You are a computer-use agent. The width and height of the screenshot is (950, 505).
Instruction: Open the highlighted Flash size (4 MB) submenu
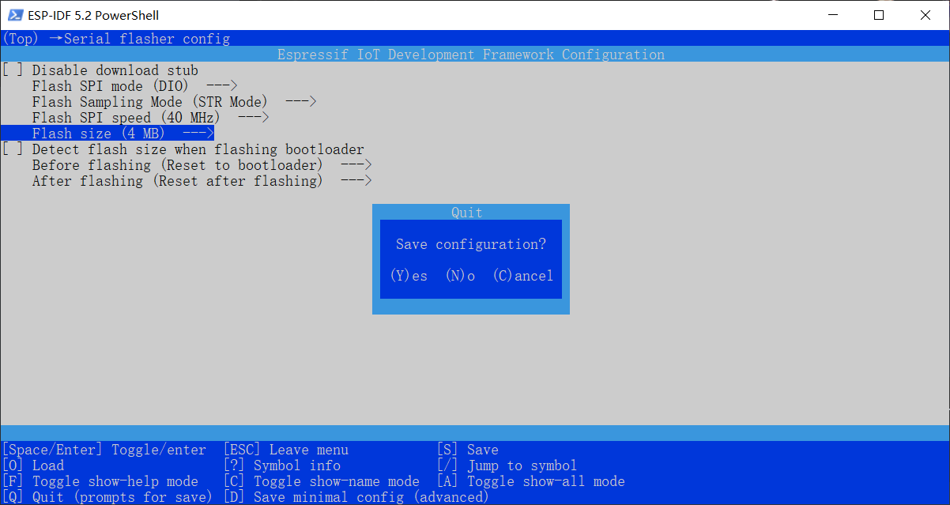(x=107, y=134)
